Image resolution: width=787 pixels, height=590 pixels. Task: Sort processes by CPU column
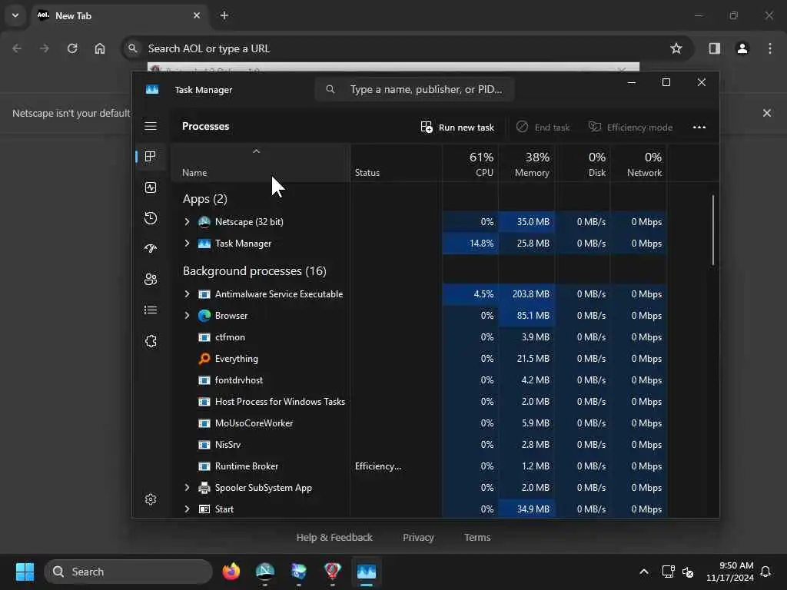pos(470,163)
